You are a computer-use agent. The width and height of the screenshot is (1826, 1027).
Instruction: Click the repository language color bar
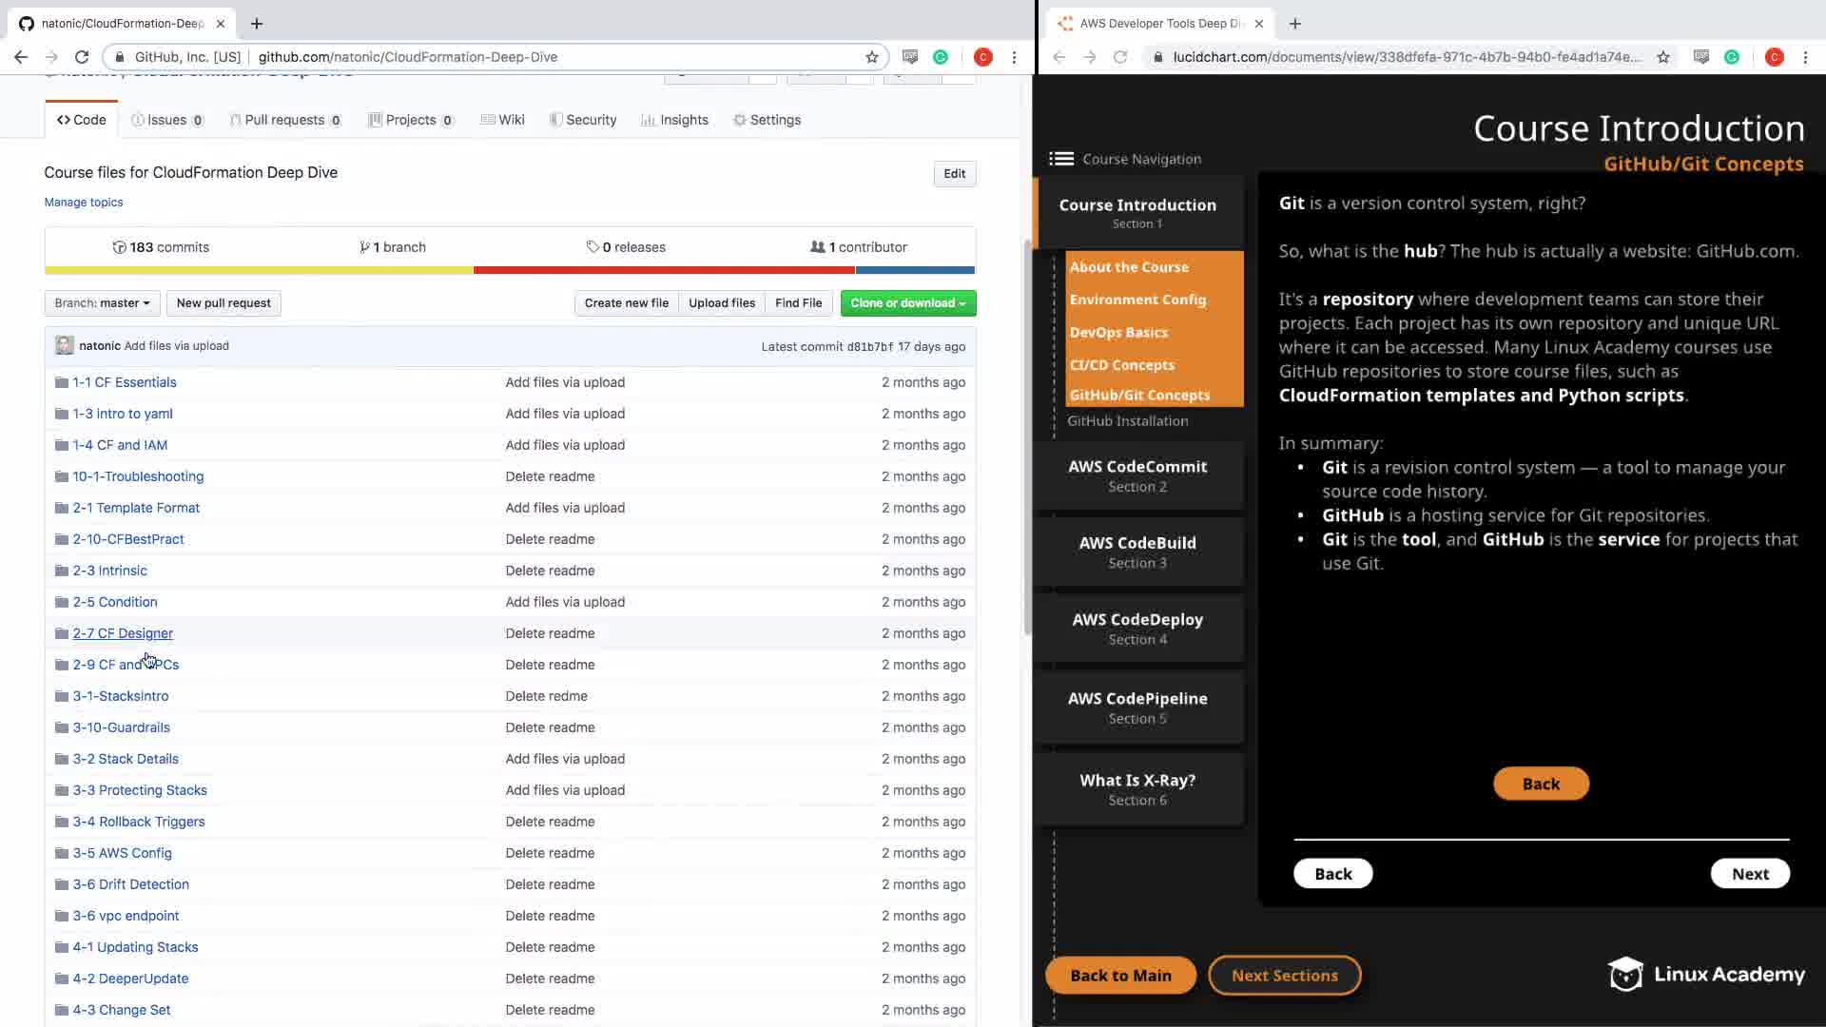(510, 270)
